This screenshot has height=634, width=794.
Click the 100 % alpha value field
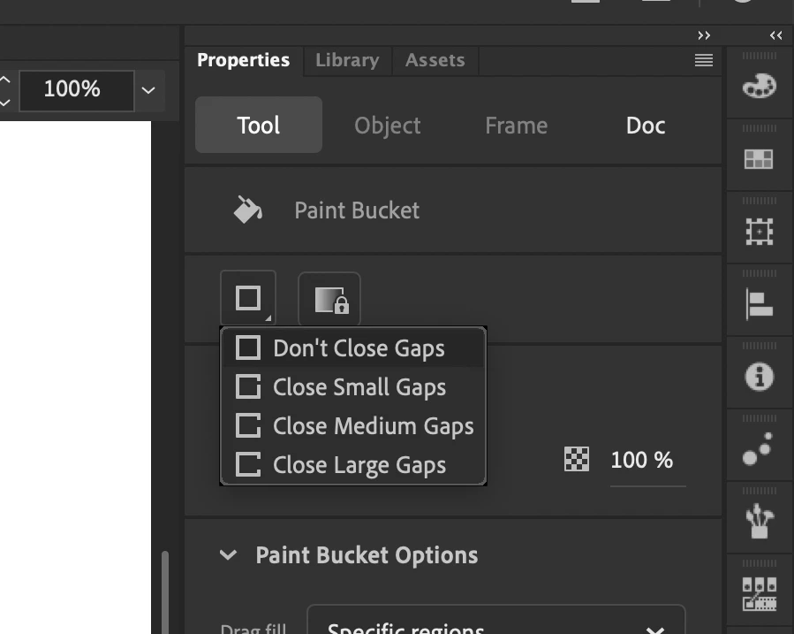pyautogui.click(x=642, y=460)
